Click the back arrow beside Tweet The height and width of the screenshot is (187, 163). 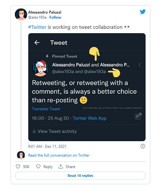pos(37,43)
